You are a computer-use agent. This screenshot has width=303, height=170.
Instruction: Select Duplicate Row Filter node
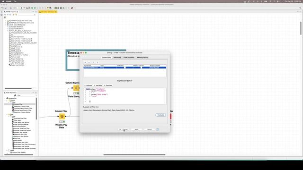[x=20, y=119]
